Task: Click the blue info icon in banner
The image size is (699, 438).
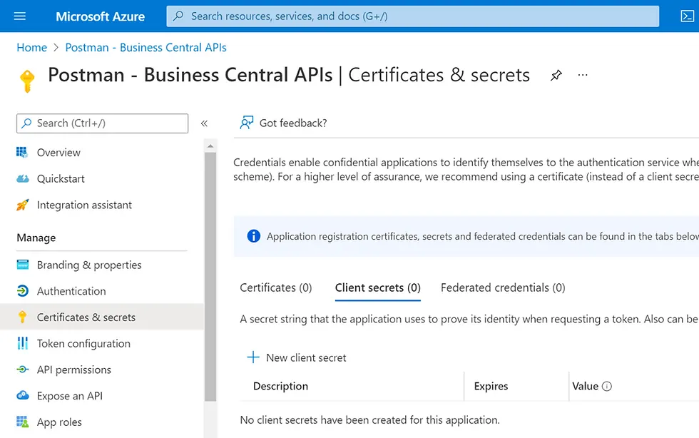Action: [254, 236]
